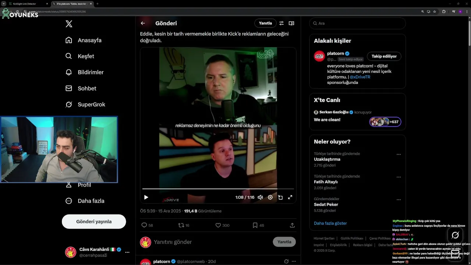Click the Gönderi yayınla button
This screenshot has width=471, height=265.
coord(94,222)
